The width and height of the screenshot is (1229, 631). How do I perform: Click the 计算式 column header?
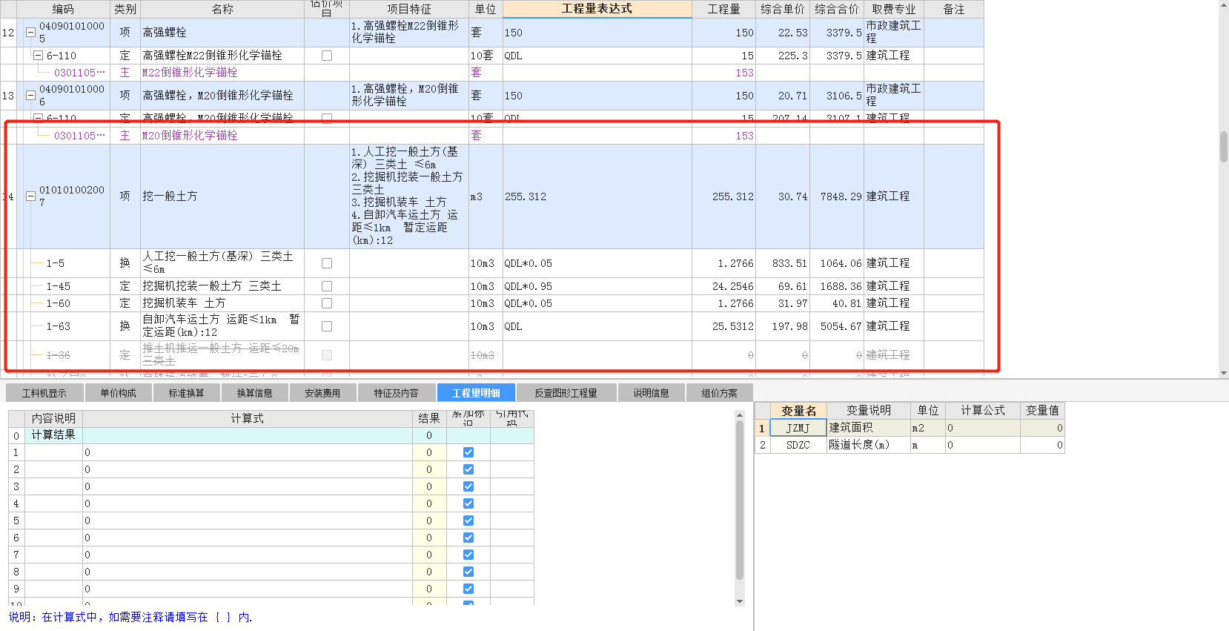[248, 418]
